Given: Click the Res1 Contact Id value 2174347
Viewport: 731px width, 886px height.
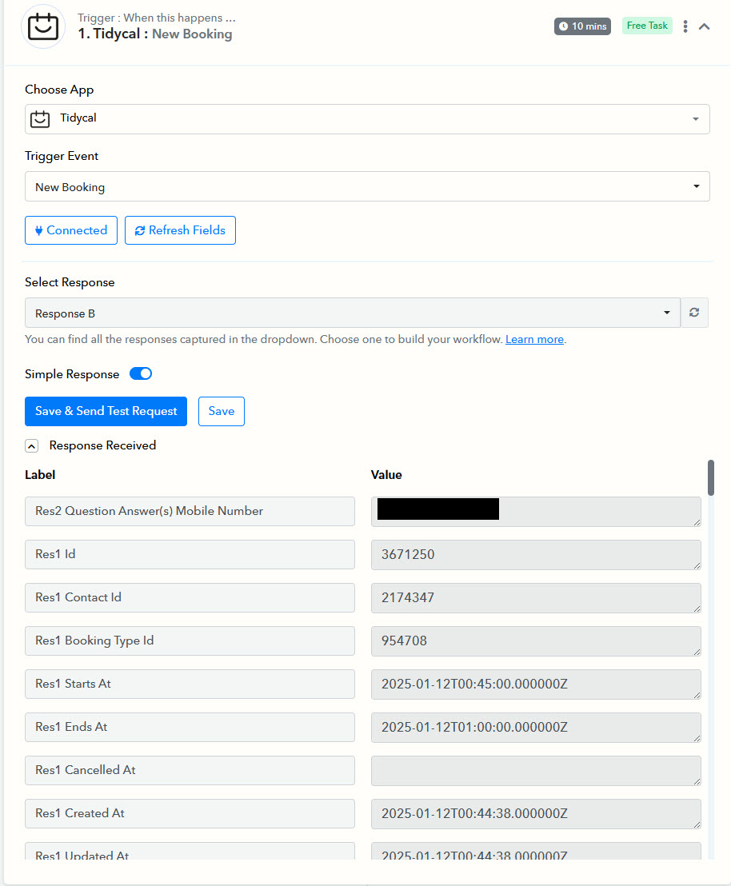Looking at the screenshot, I should tap(536, 598).
